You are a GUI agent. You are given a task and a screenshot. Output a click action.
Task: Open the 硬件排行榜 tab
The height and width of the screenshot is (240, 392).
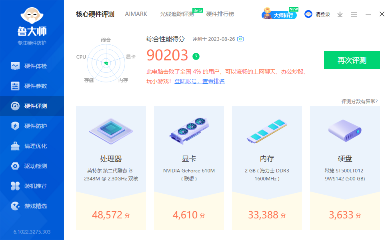point(219,14)
